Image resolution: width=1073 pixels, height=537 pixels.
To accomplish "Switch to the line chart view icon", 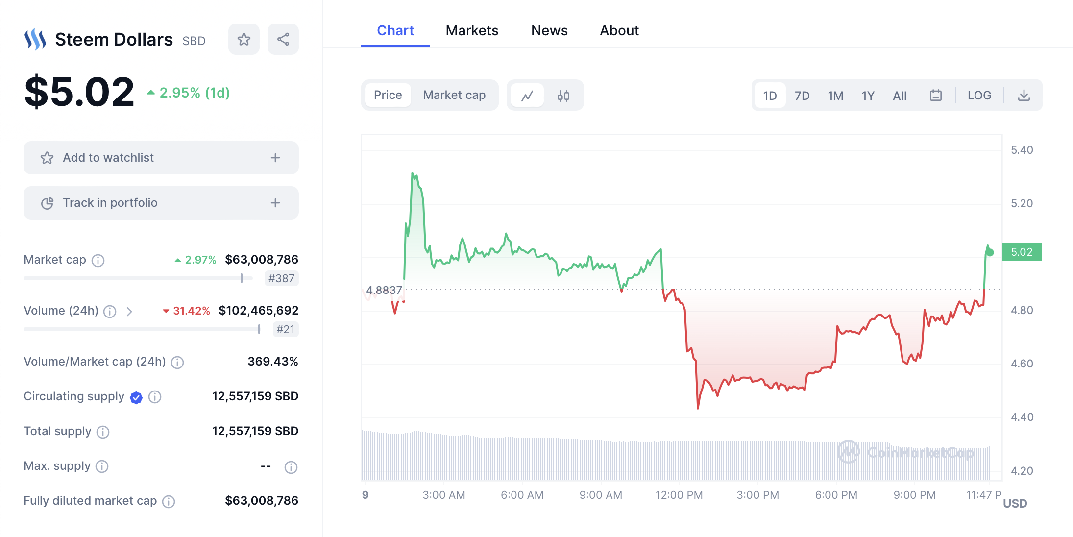I will (x=527, y=96).
